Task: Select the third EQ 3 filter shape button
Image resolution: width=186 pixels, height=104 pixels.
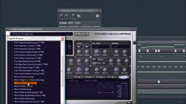Action: tap(104, 63)
